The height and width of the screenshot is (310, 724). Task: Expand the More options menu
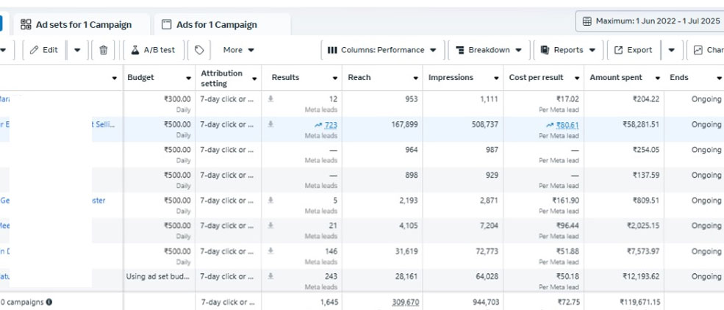pyautogui.click(x=238, y=50)
